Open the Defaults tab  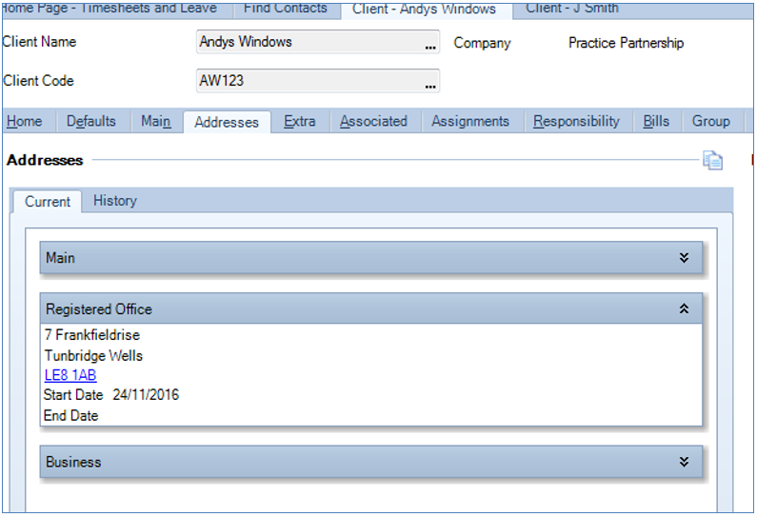click(91, 121)
